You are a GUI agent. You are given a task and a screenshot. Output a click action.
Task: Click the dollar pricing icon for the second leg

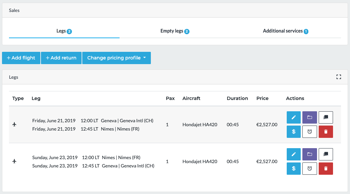tap(293, 168)
